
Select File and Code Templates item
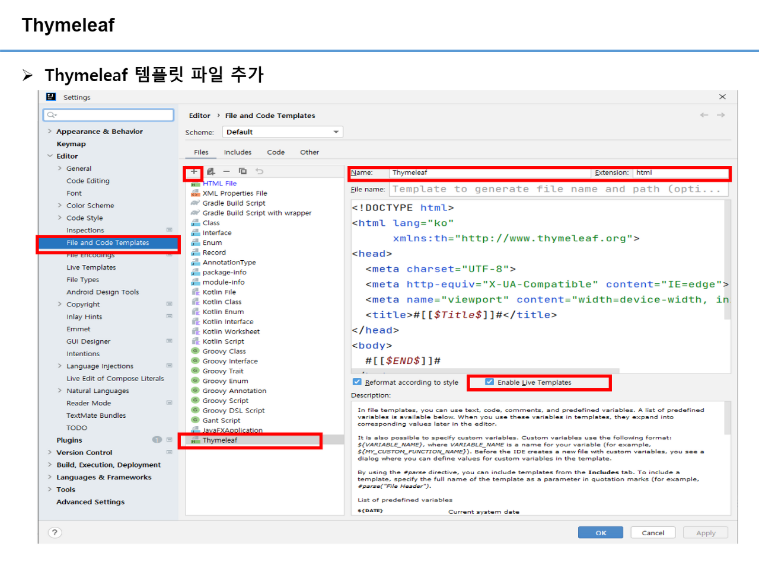(109, 243)
